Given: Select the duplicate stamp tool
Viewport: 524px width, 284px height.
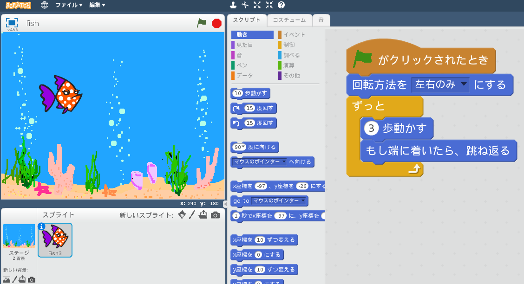Looking at the screenshot, I should pyautogui.click(x=233, y=5).
